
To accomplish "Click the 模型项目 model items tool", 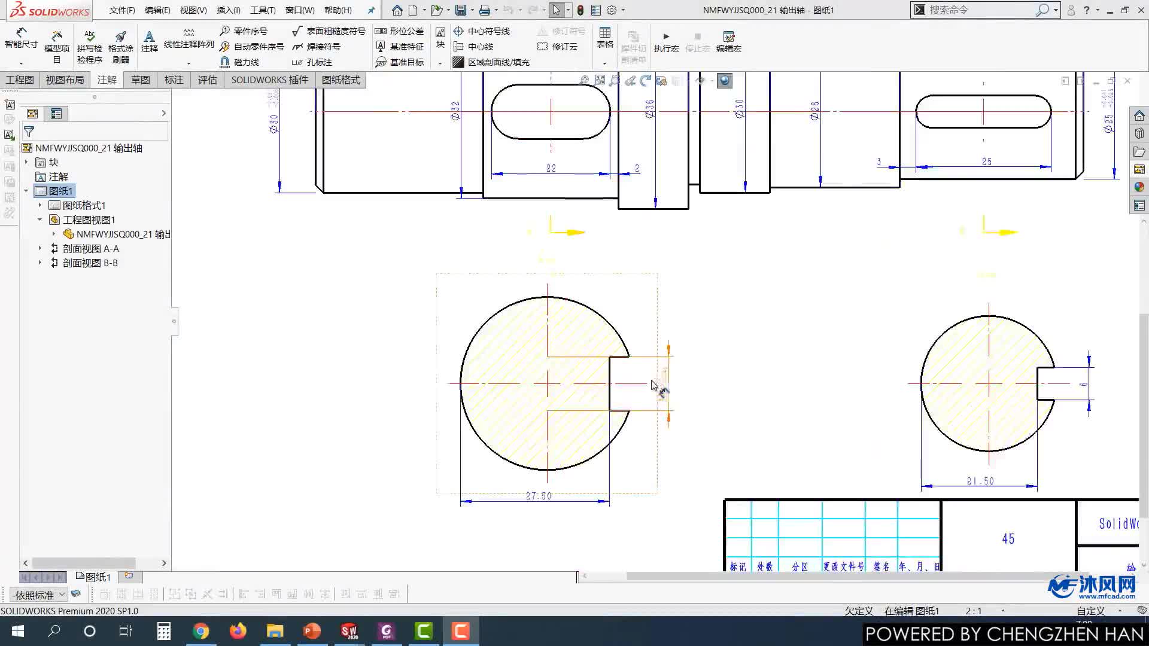I will 56,47.
